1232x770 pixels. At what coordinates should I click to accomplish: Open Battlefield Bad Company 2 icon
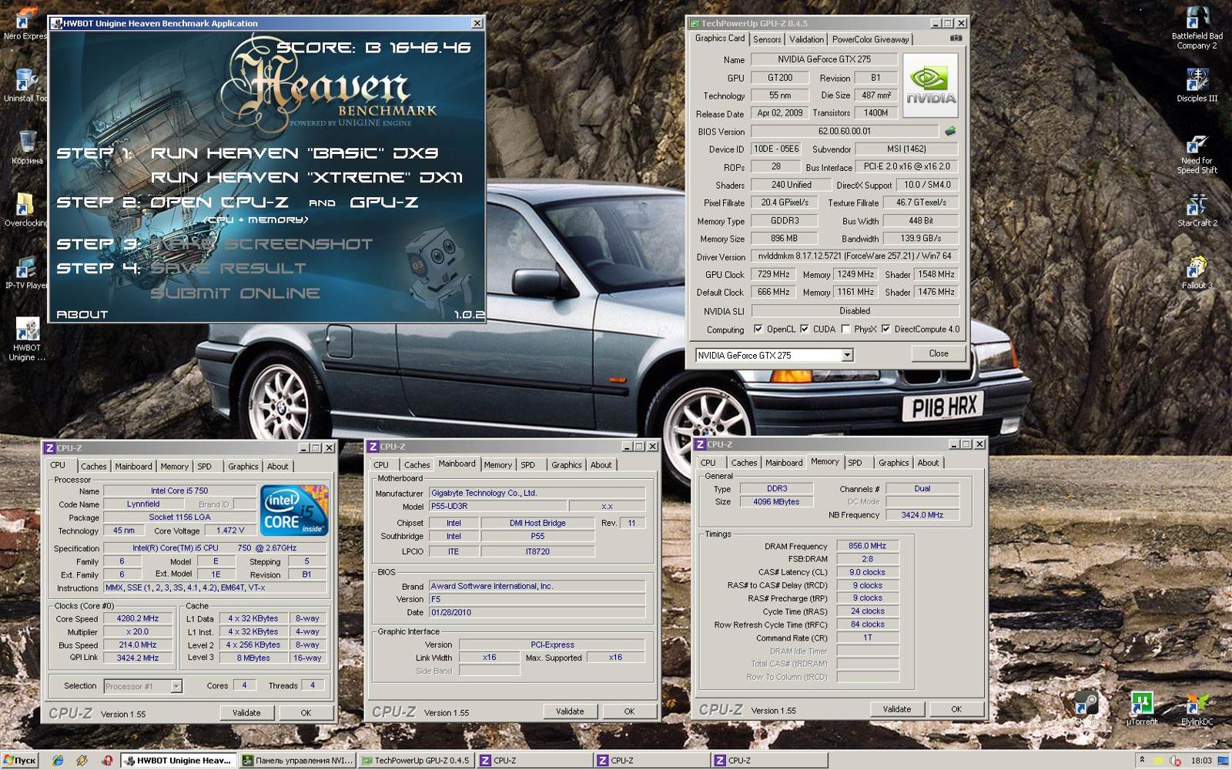(1197, 28)
